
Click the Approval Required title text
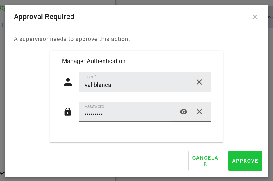pyautogui.click(x=44, y=17)
